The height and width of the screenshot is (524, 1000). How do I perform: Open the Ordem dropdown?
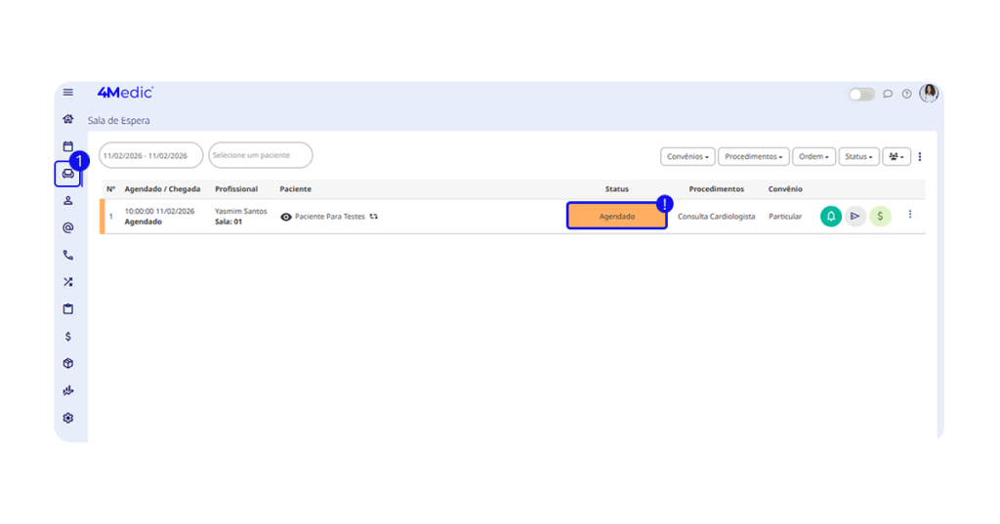[813, 156]
